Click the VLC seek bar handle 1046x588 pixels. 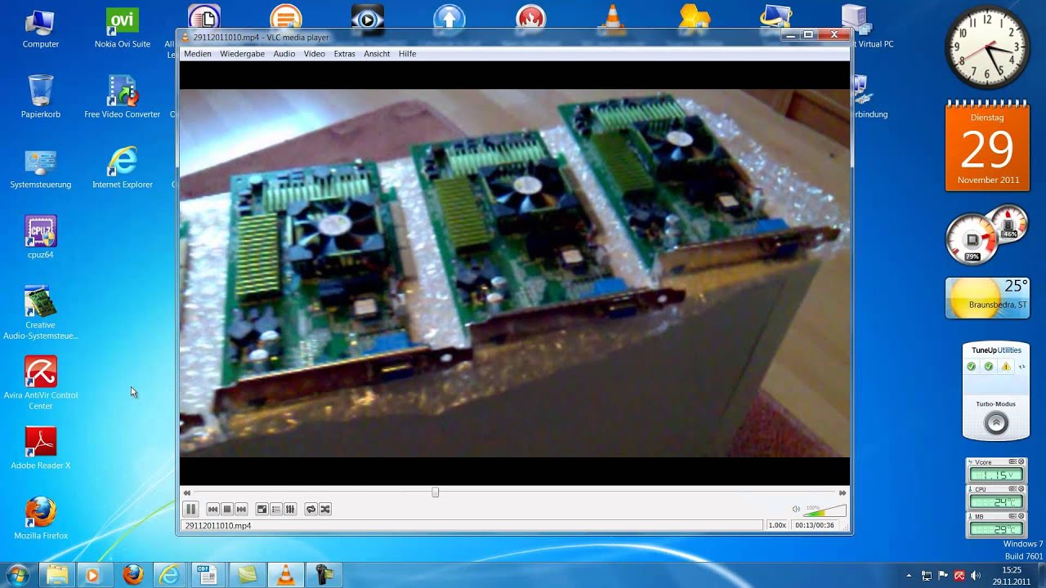point(435,492)
